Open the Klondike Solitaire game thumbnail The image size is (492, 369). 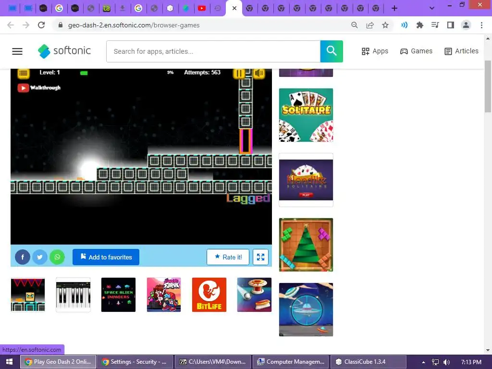coord(306,180)
